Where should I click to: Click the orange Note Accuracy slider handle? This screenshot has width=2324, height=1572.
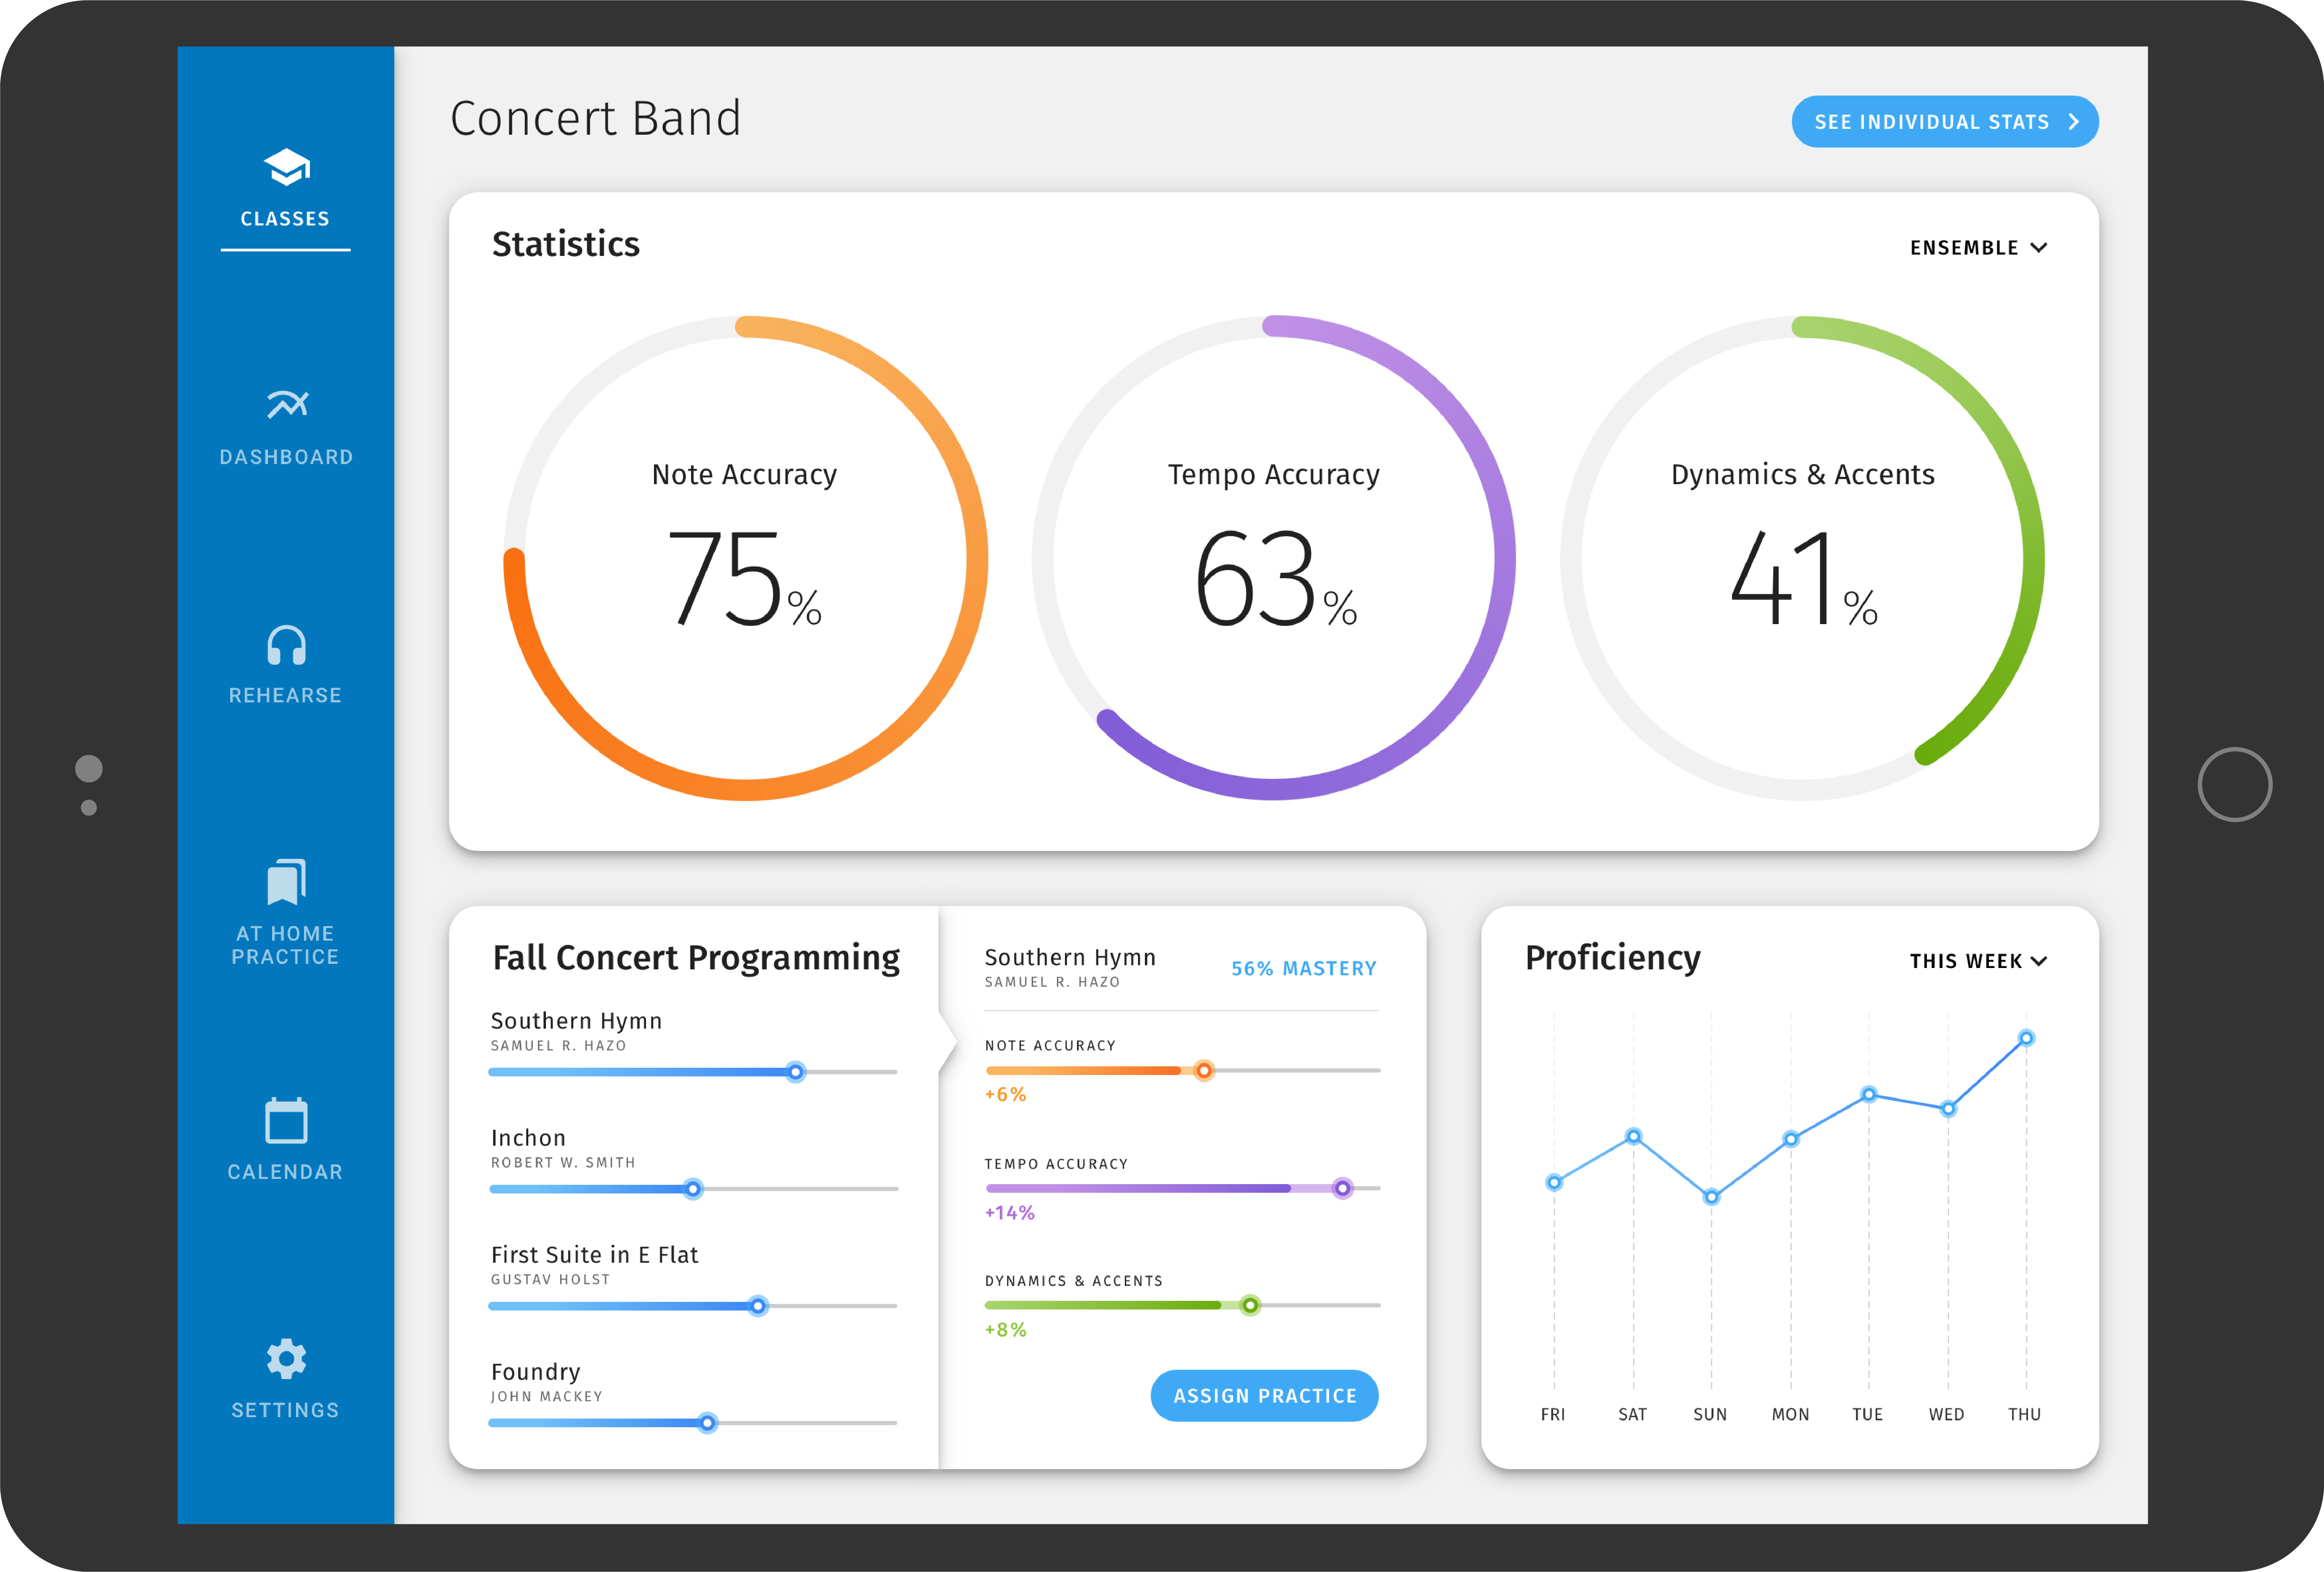click(1204, 1071)
